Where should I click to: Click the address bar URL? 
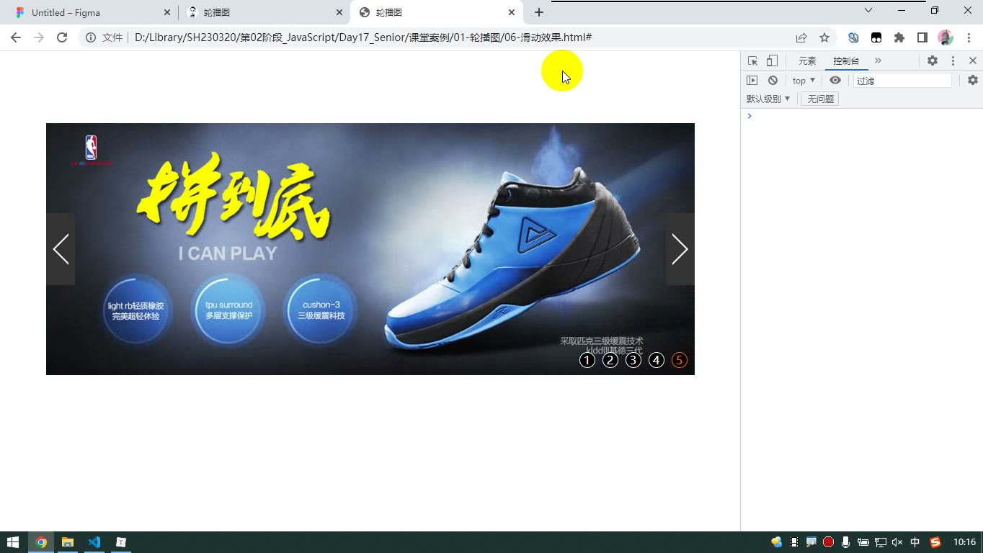pyautogui.click(x=363, y=37)
